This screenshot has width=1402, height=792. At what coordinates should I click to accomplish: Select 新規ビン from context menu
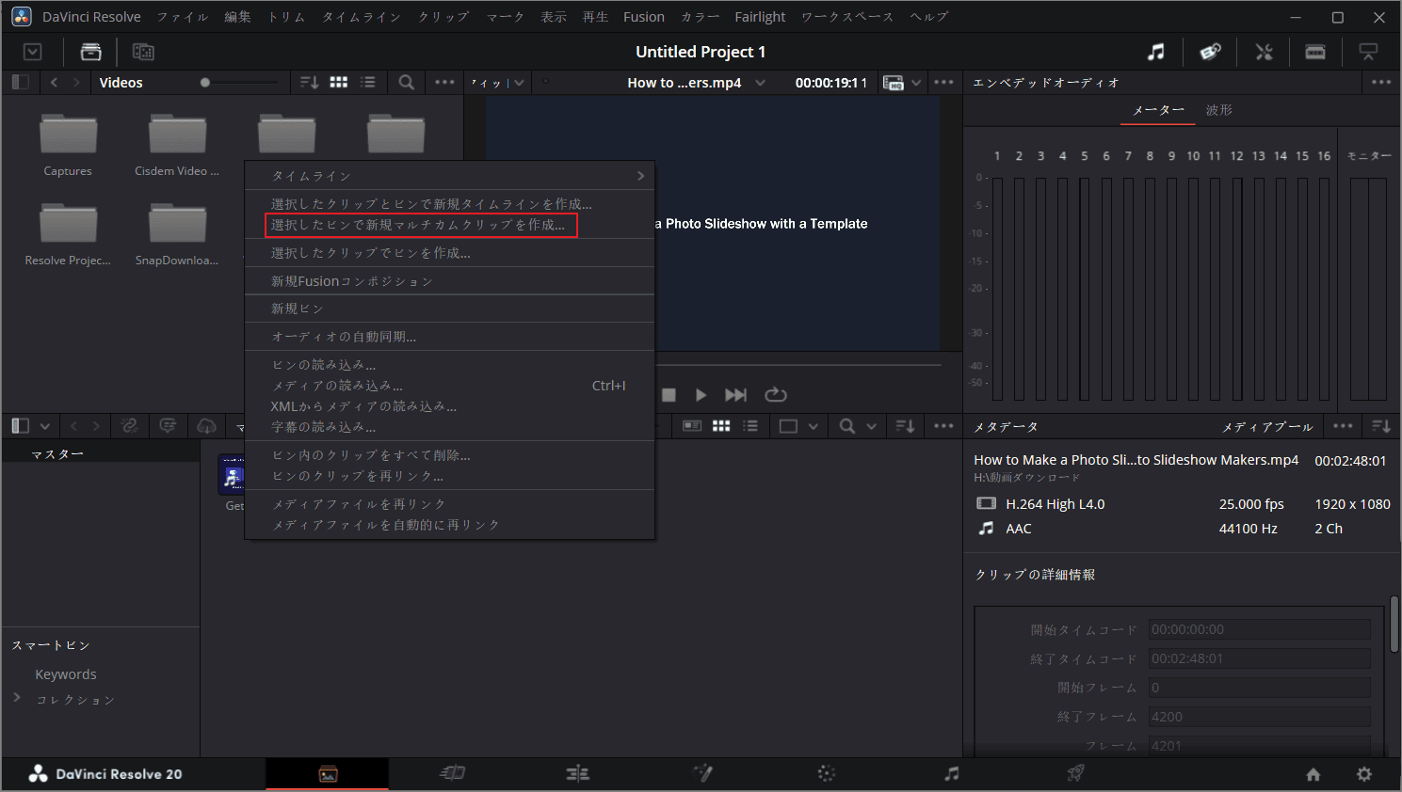(x=298, y=309)
